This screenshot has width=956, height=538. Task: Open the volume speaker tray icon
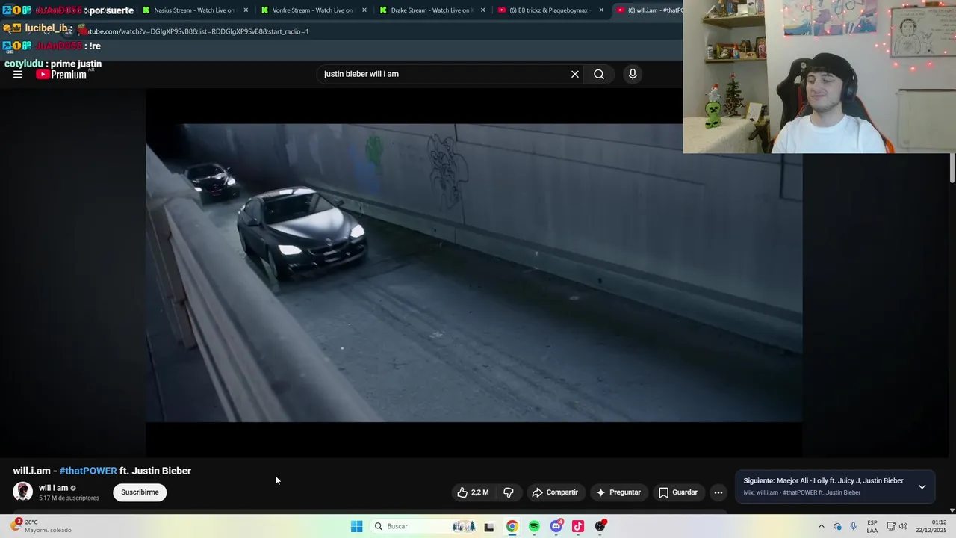pos(903,526)
